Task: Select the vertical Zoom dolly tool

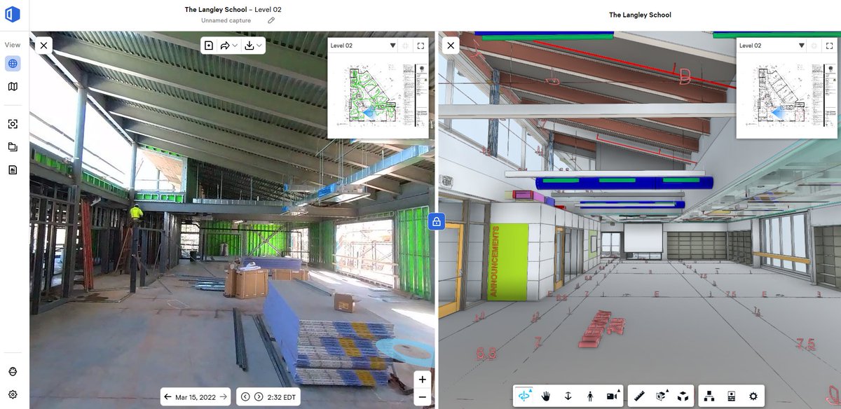Action: pos(568,396)
